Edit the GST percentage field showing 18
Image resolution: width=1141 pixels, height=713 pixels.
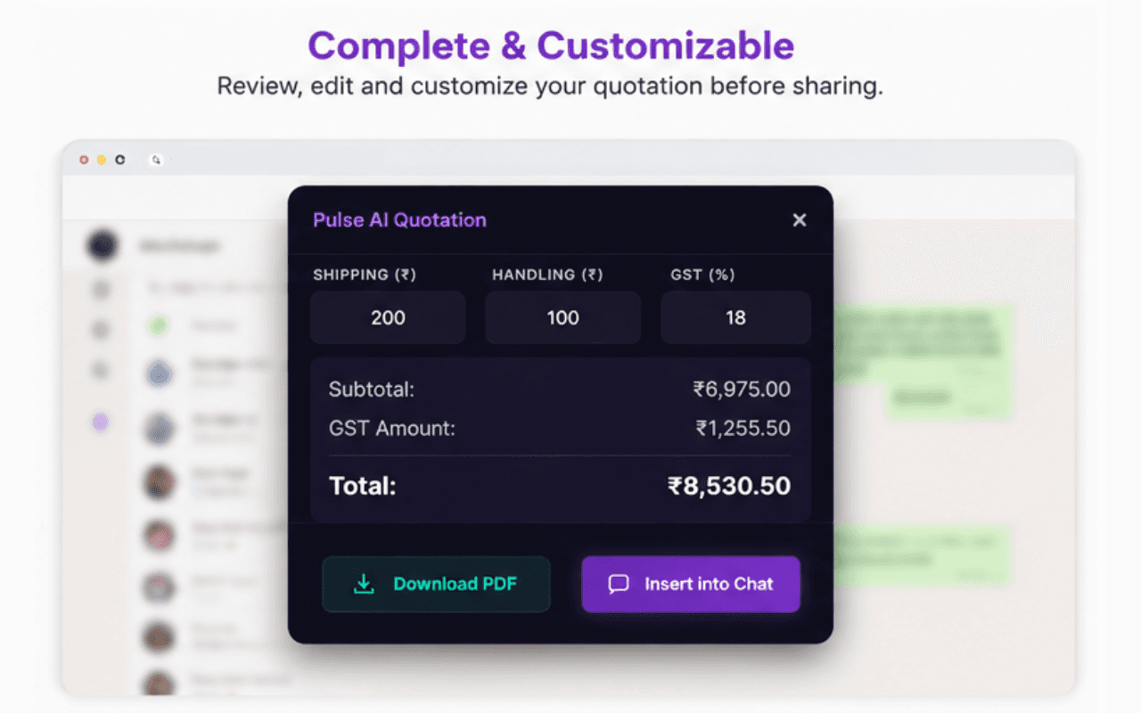(x=735, y=317)
